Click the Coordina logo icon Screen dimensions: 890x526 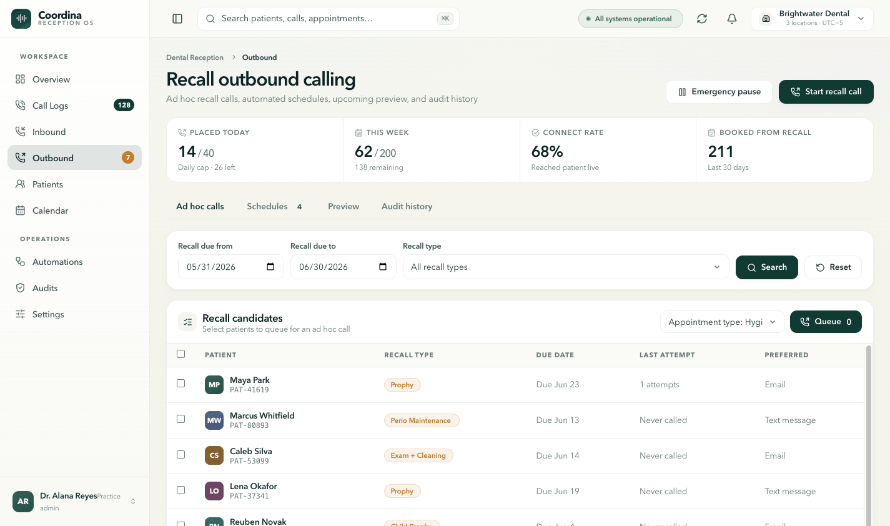pyautogui.click(x=21, y=19)
